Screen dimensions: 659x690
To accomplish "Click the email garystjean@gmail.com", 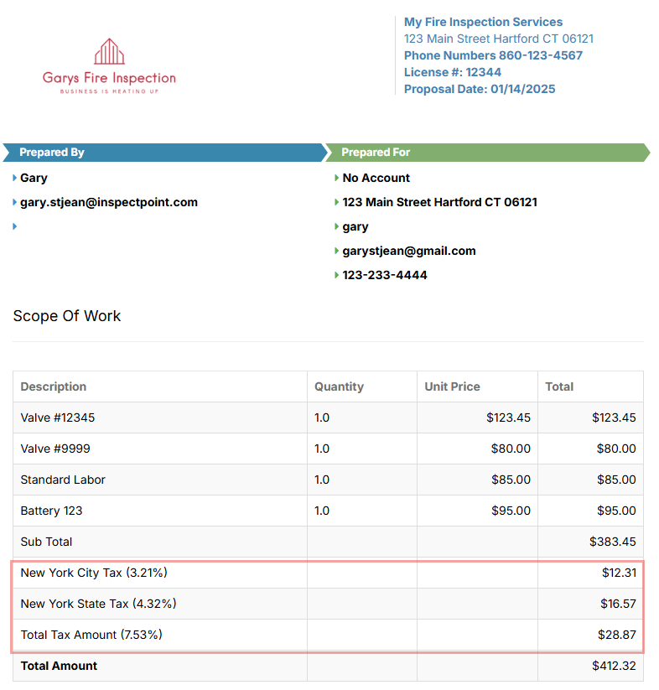I will pyautogui.click(x=409, y=251).
